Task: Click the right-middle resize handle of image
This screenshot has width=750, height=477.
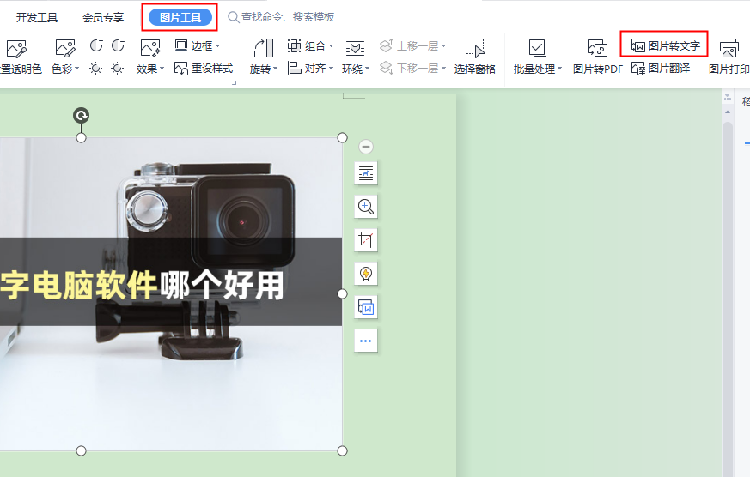Action: pos(343,293)
